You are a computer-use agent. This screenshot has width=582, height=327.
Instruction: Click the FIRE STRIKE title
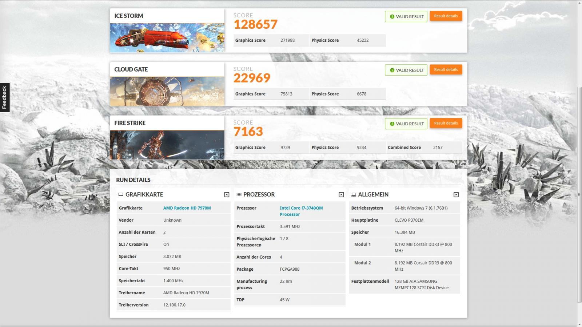pos(130,123)
